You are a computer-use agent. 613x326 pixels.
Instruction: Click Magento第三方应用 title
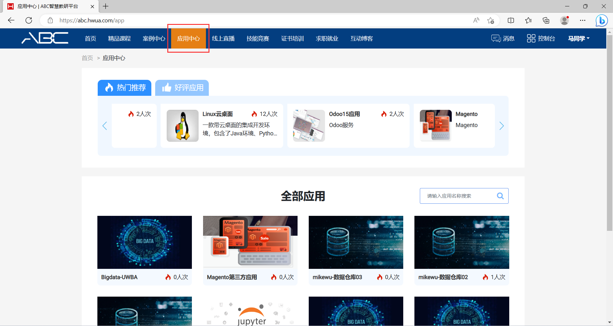pyautogui.click(x=232, y=277)
